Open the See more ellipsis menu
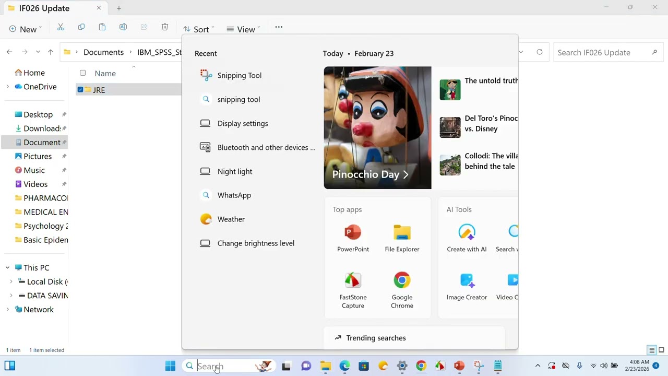Screen dimensions: 668x376 [x=279, y=28]
